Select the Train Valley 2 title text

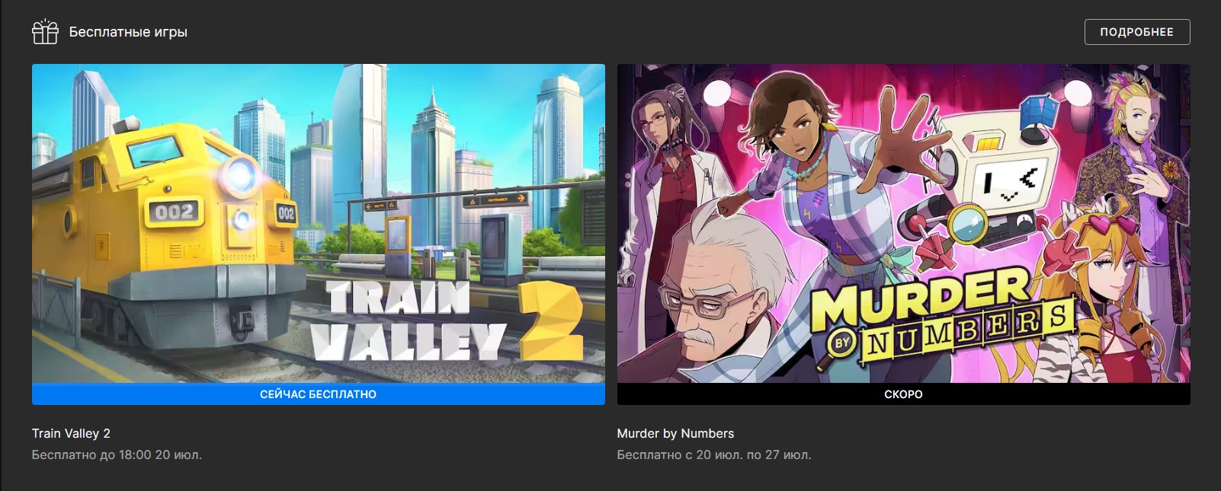71,433
